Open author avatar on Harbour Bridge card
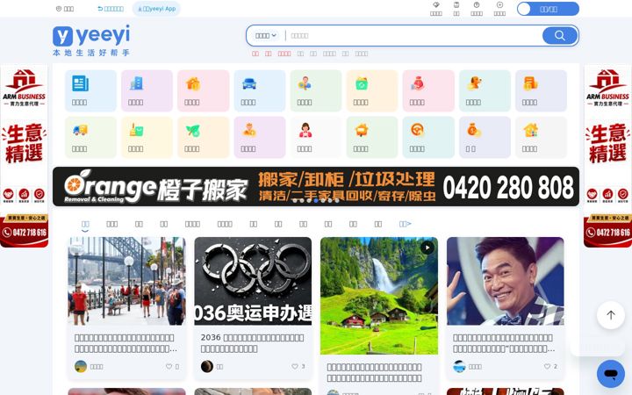Image resolution: width=632 pixels, height=395 pixels. pyautogui.click(x=81, y=366)
